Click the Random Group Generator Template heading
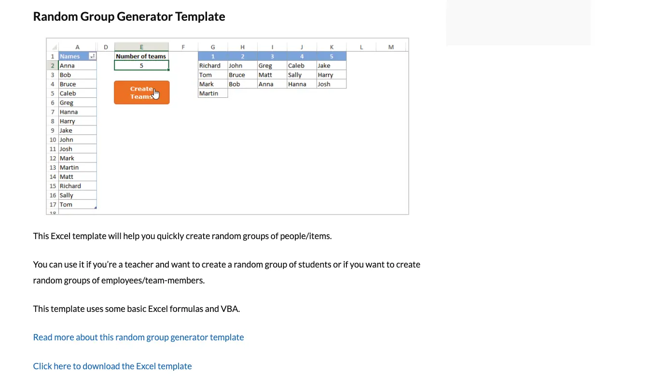The height and width of the screenshot is (390, 664). click(x=129, y=16)
